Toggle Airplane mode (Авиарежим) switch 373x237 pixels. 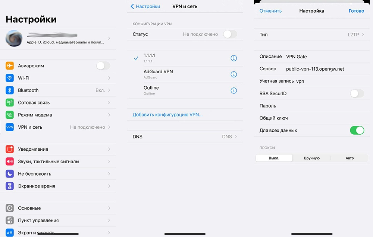click(x=103, y=66)
